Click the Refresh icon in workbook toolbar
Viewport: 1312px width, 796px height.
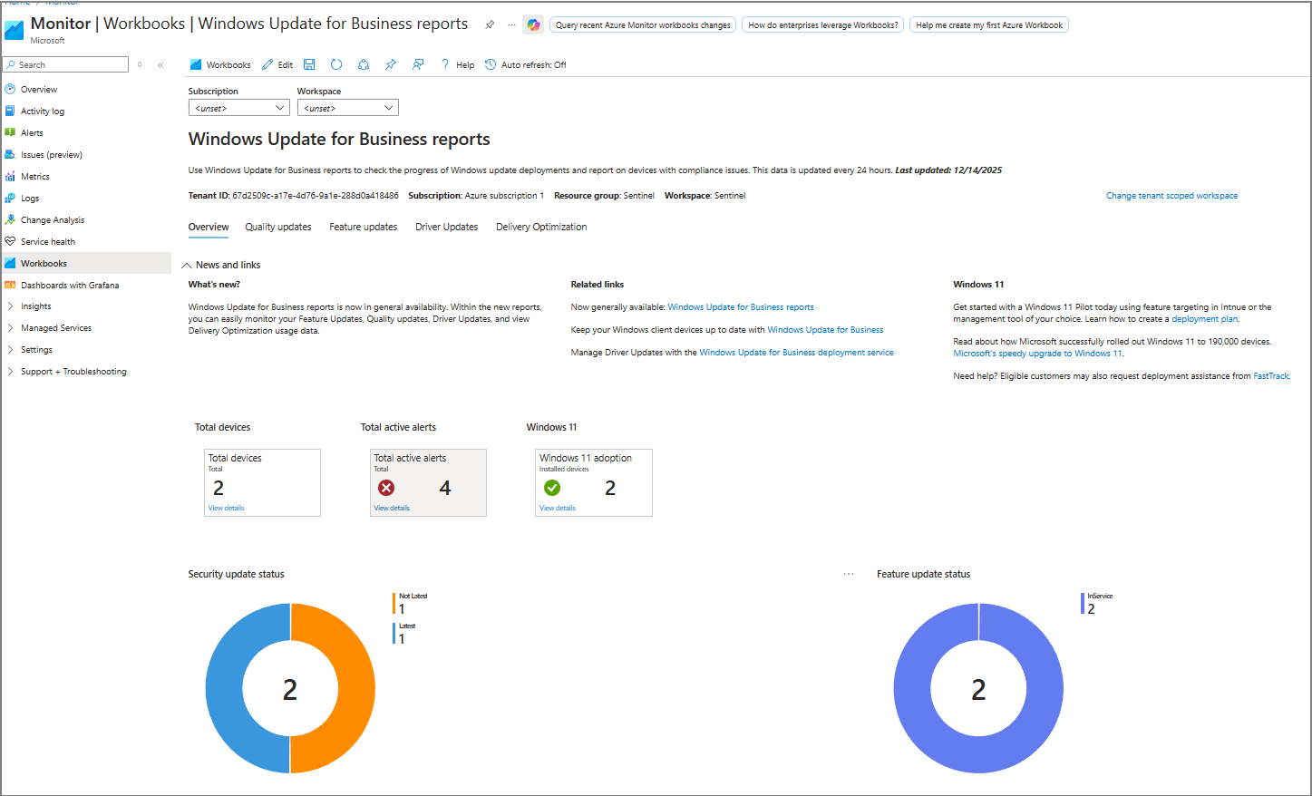click(336, 64)
